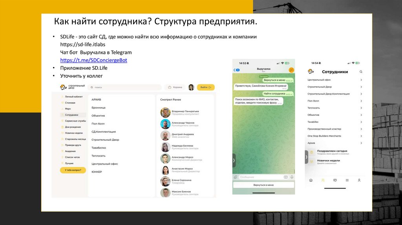Click the У тебя вопрос? button

tap(73, 170)
